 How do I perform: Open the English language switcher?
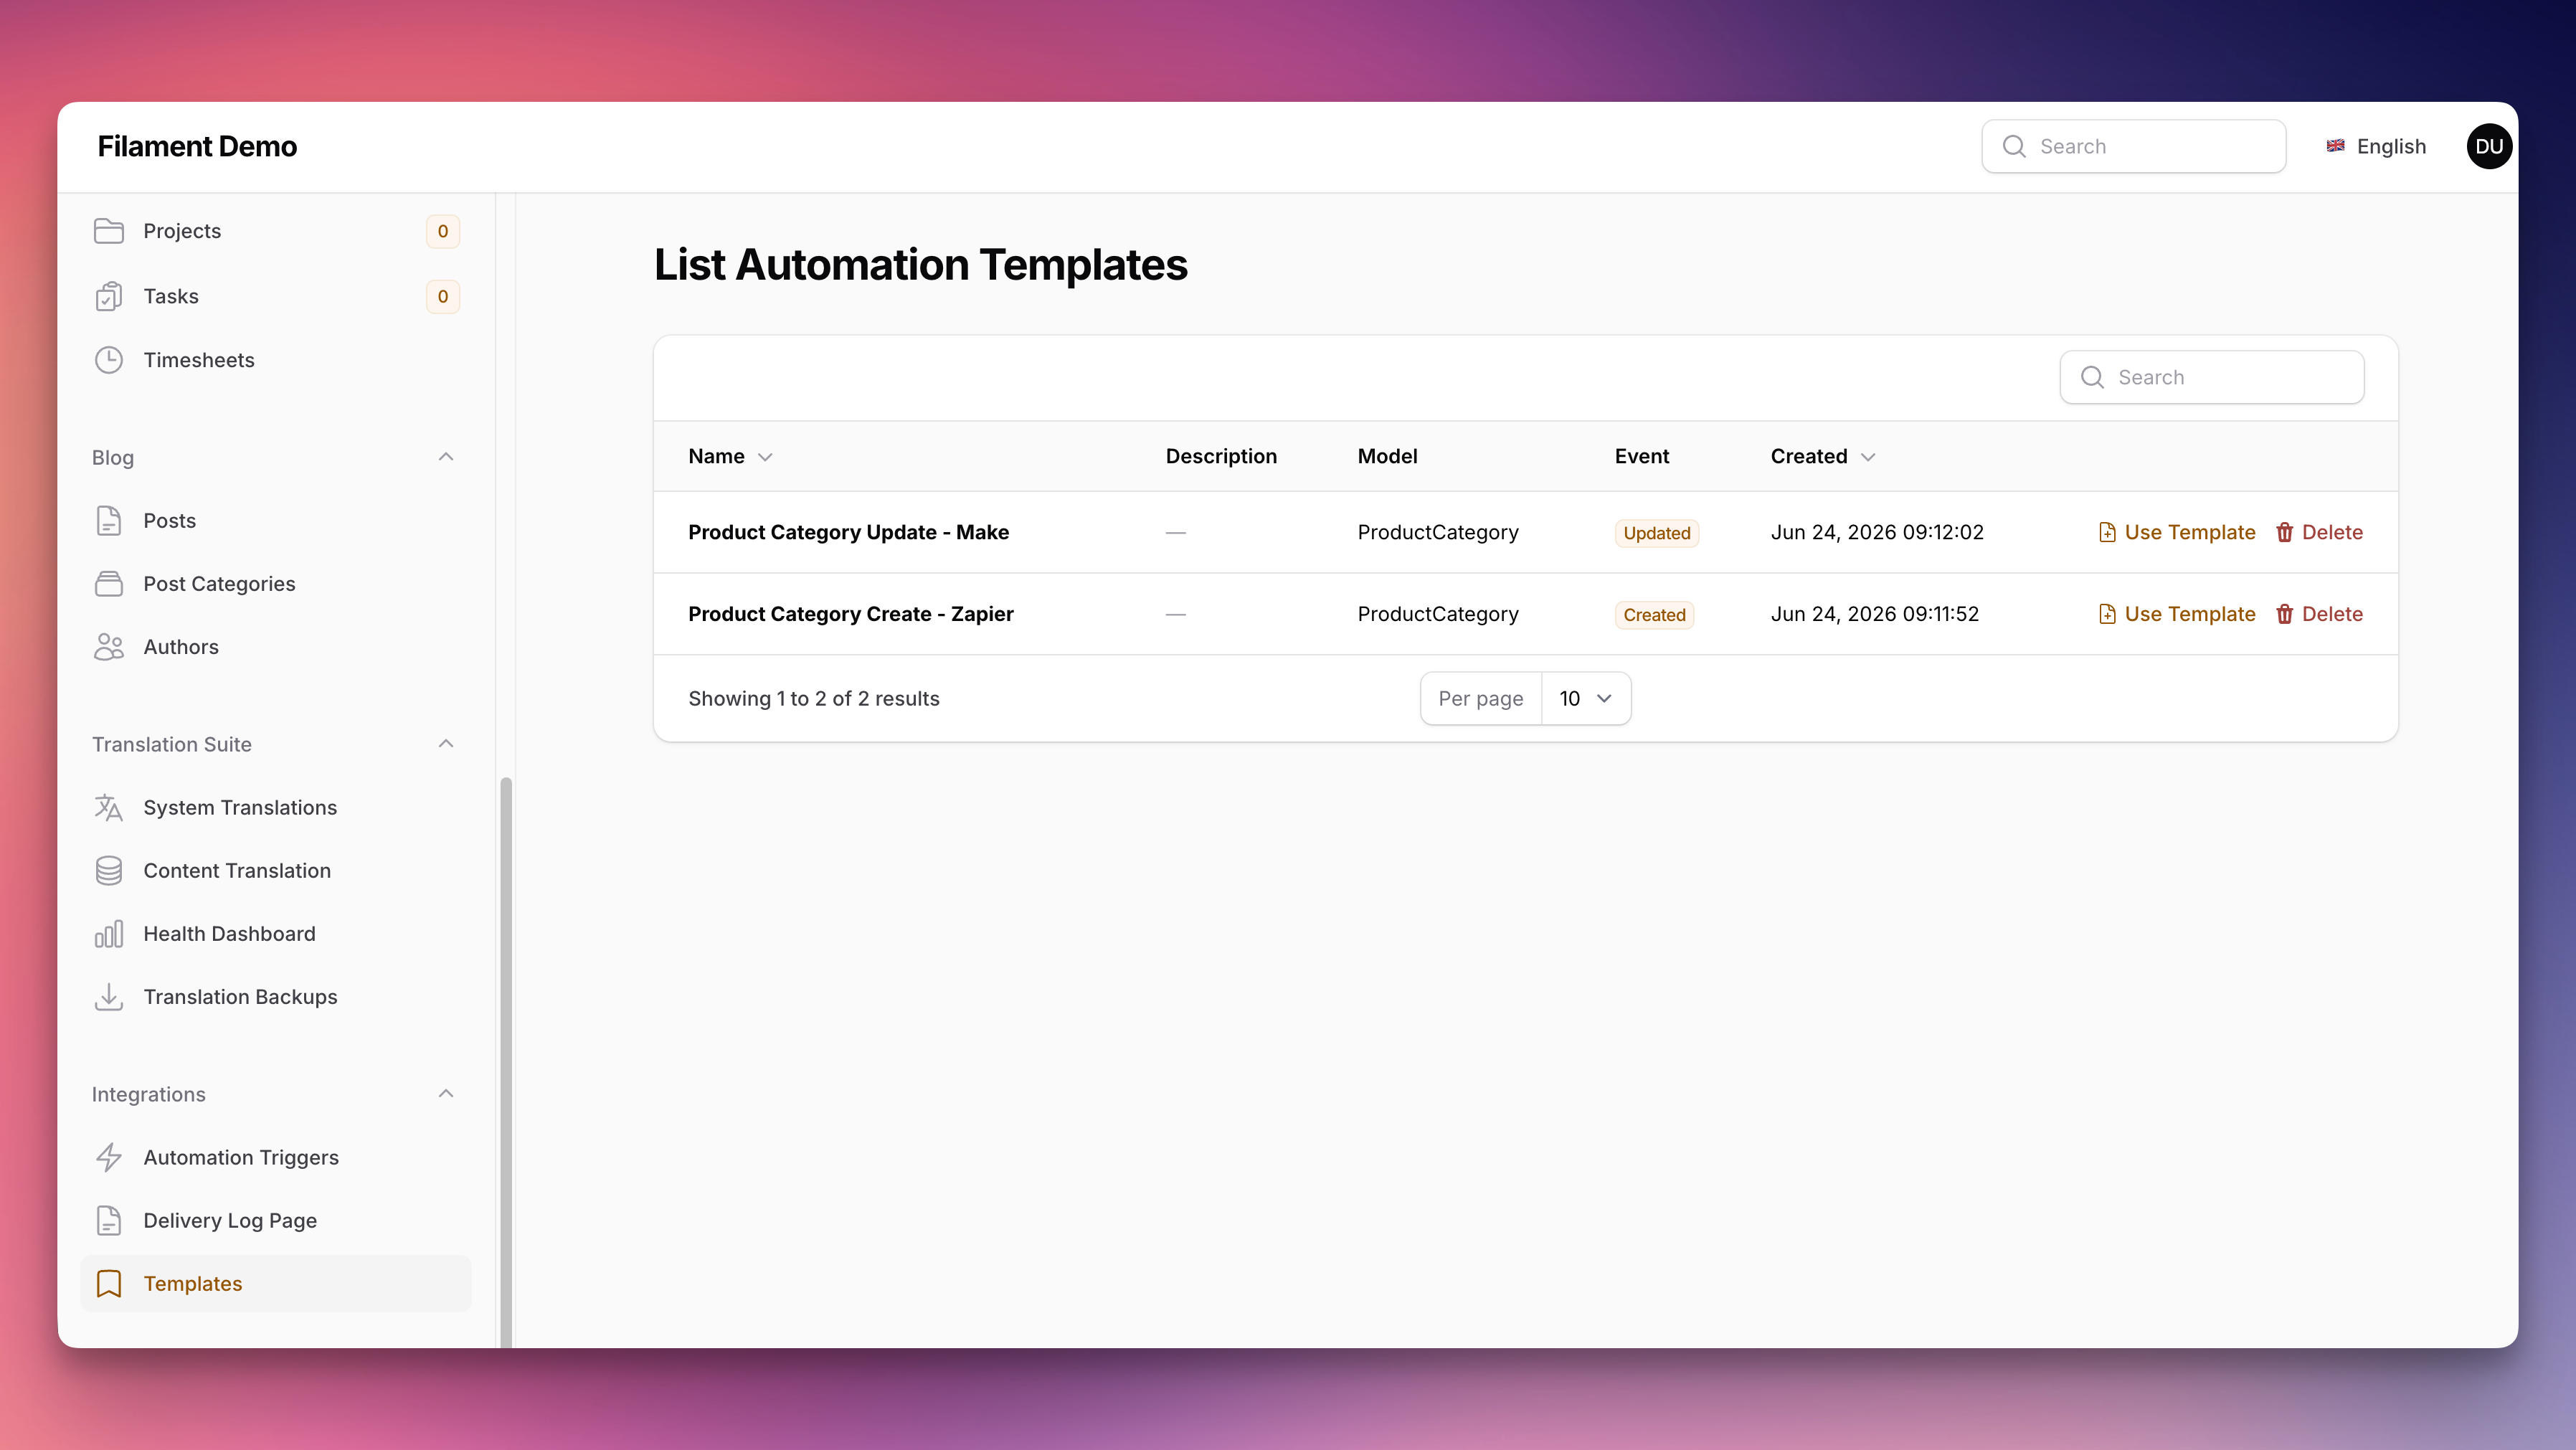(2376, 146)
